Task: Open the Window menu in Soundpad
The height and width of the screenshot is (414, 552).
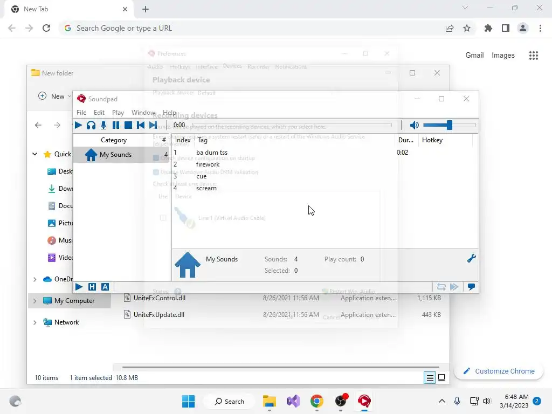Action: tap(143, 112)
